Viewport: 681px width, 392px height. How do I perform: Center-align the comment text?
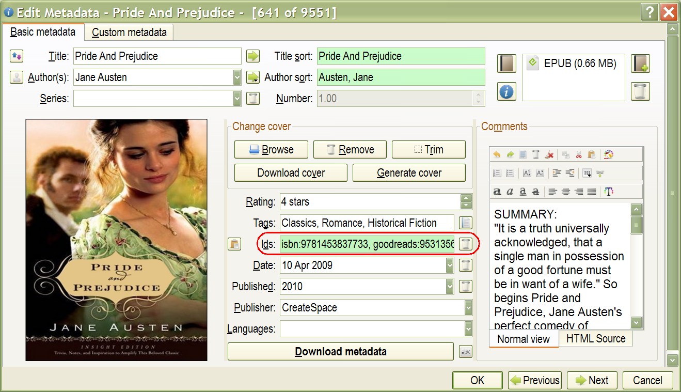566,192
